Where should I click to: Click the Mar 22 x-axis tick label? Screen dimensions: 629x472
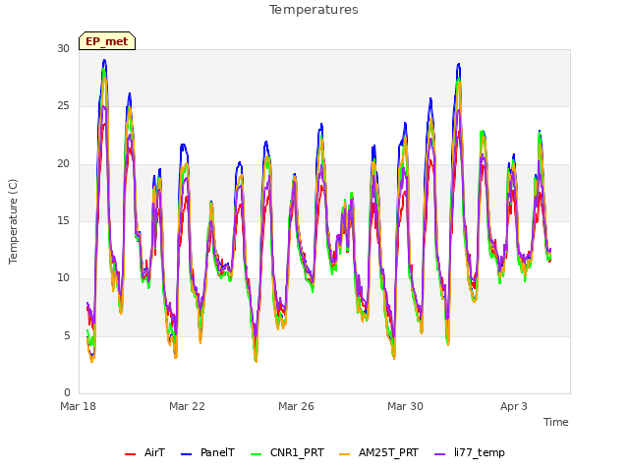click(x=187, y=406)
